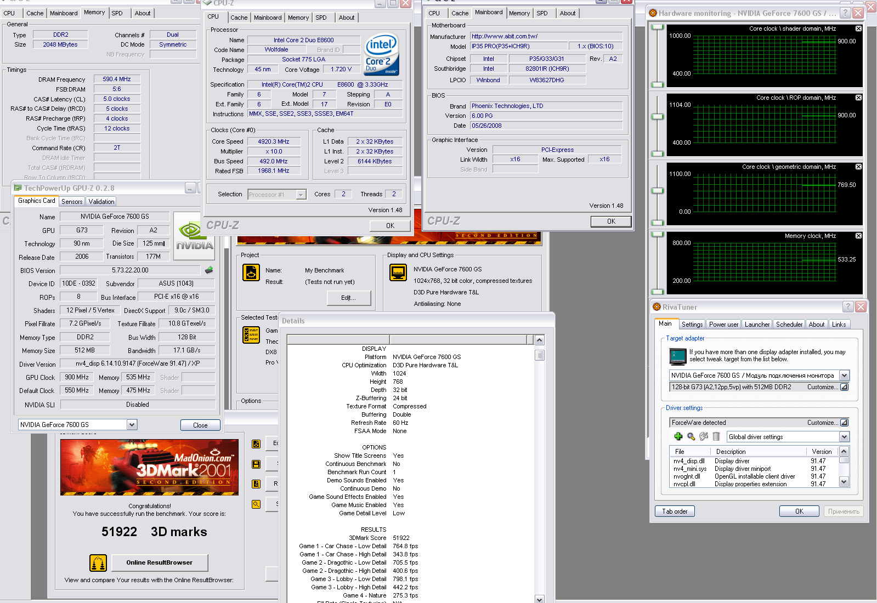Click OK in the RivaTuner window

tap(799, 511)
